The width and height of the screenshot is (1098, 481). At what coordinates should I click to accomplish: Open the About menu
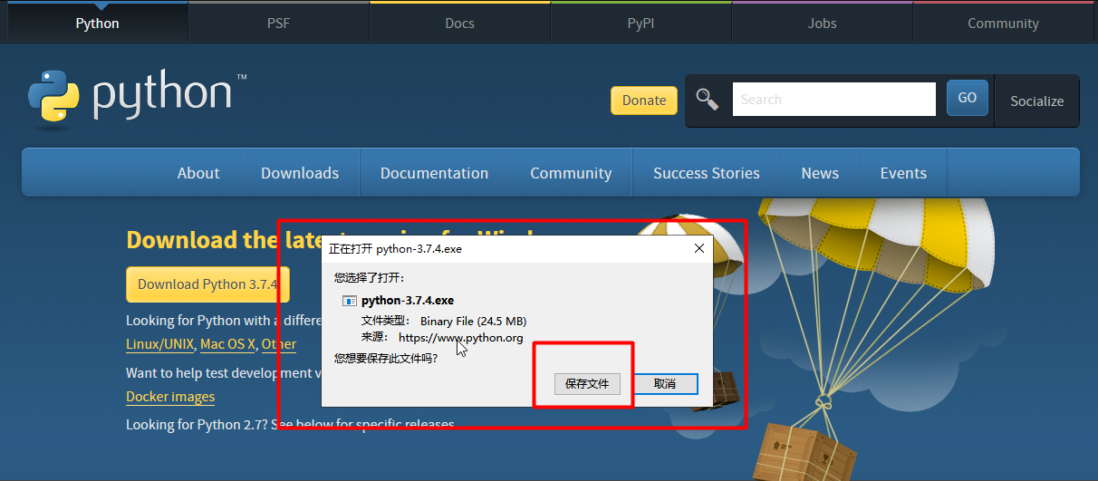[198, 173]
